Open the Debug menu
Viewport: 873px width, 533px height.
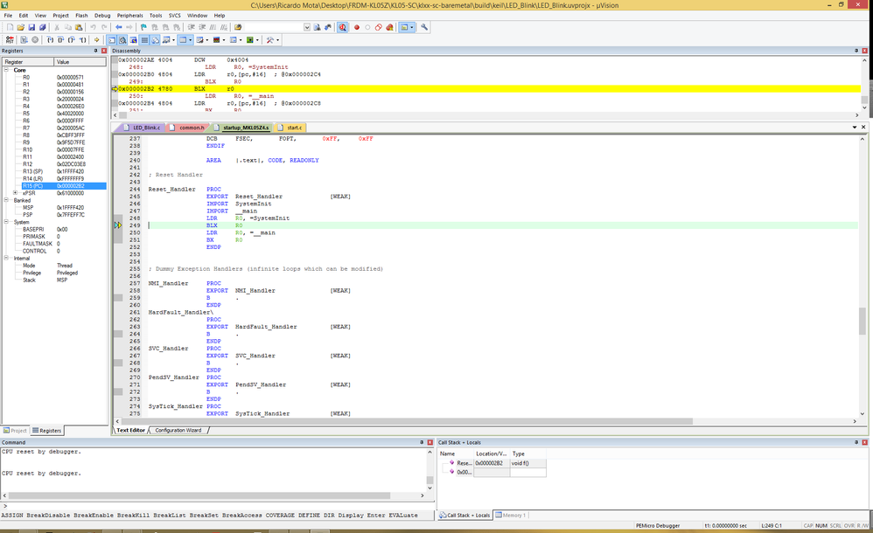point(102,16)
